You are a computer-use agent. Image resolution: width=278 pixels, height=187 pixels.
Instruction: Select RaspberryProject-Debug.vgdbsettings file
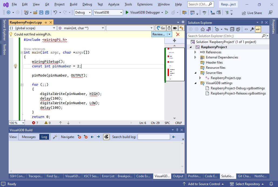click(x=238, y=88)
